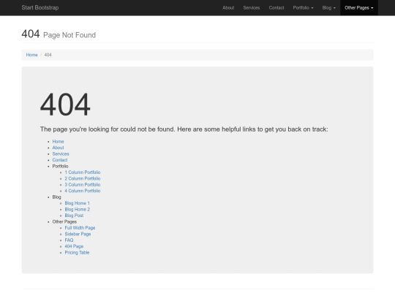Screen dimensions: 395x296
Task: Open 3 Column Portfolio link
Action: click(83, 185)
